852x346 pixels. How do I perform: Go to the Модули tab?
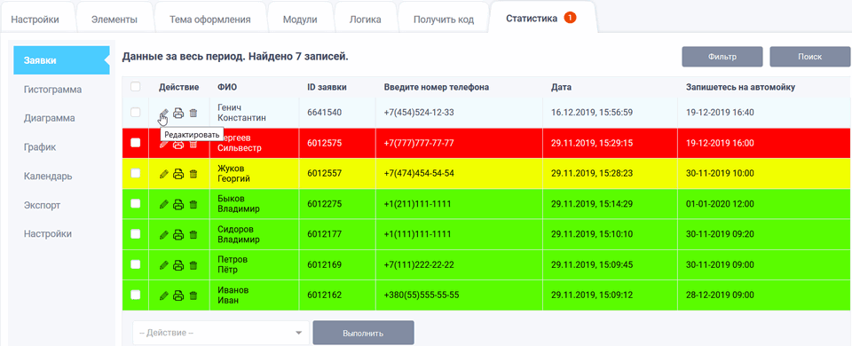point(300,20)
